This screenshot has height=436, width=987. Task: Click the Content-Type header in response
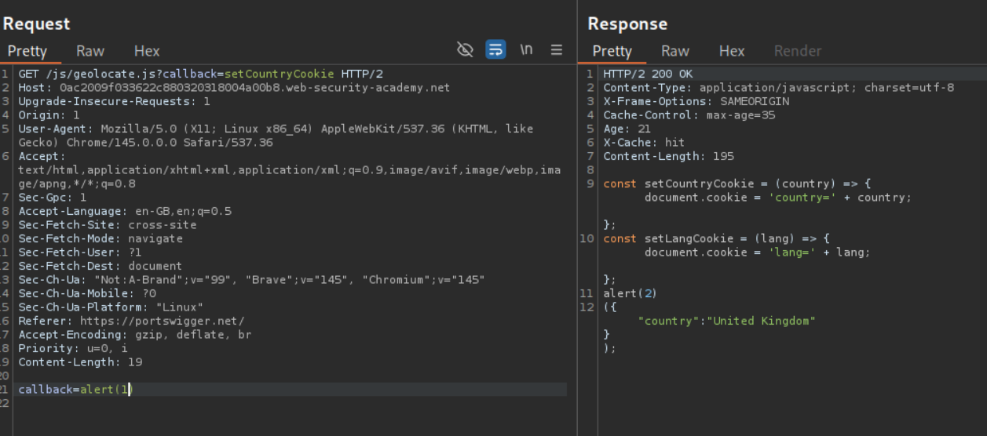click(x=777, y=88)
